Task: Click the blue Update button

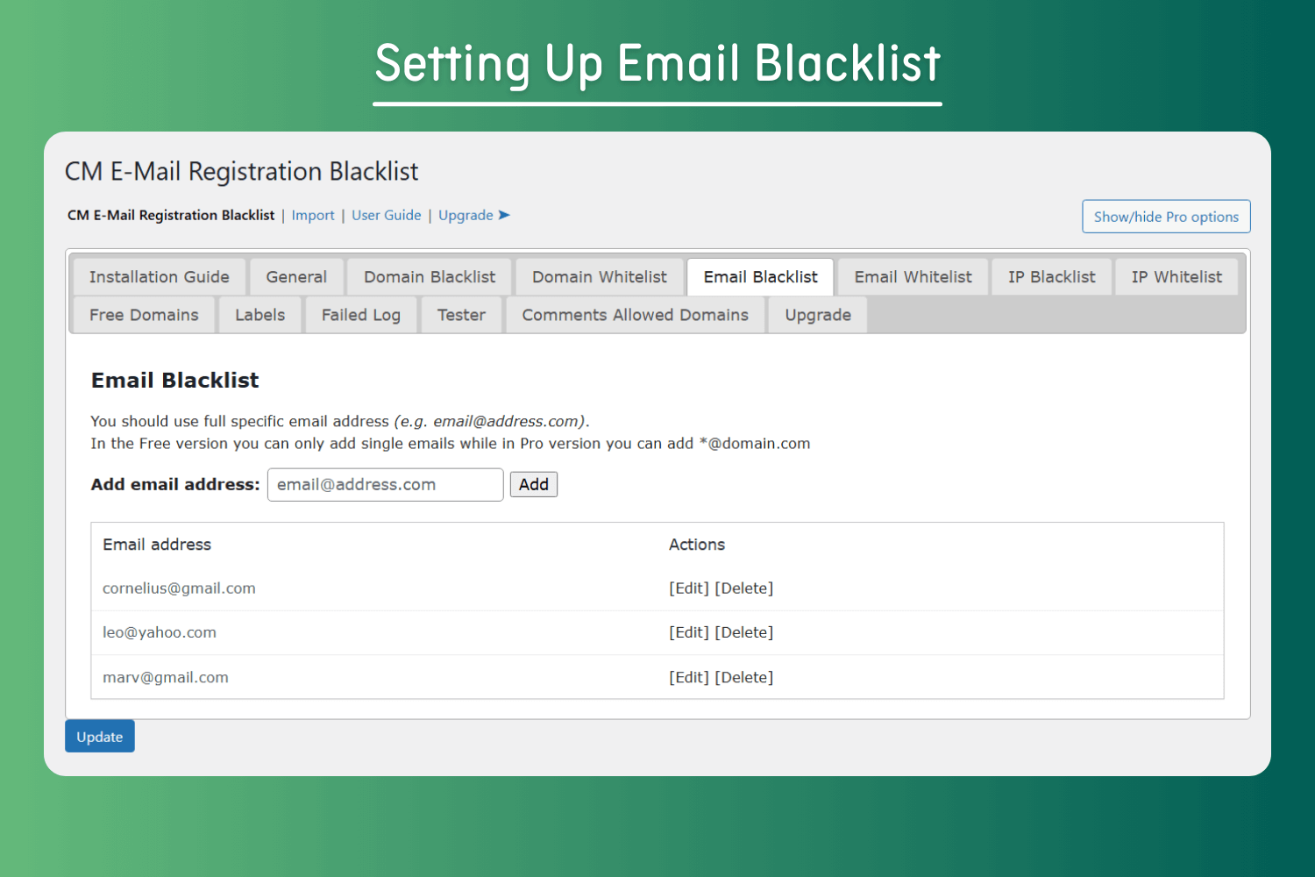Action: click(x=100, y=737)
